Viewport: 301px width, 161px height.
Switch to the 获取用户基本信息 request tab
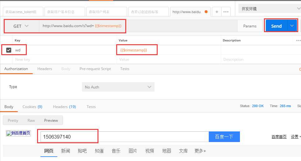pos(65,12)
